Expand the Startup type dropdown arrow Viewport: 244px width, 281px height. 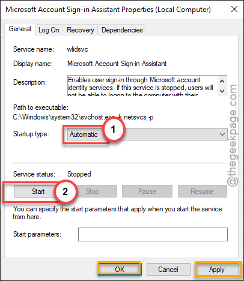click(222, 134)
